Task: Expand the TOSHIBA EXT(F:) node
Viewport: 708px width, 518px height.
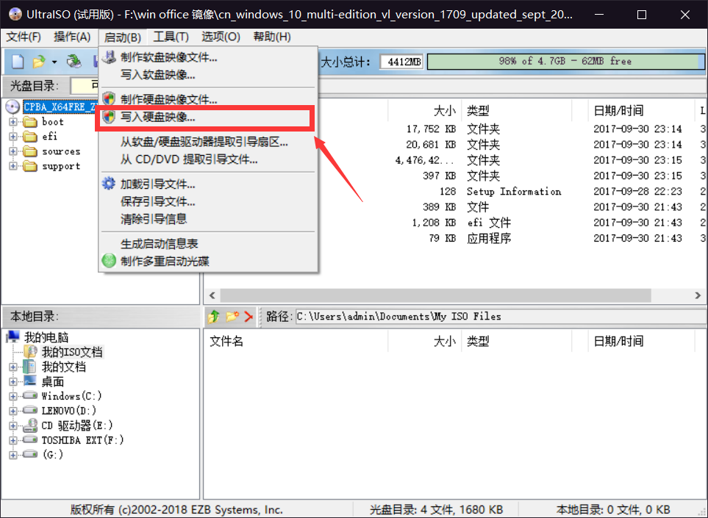Action: point(13,440)
